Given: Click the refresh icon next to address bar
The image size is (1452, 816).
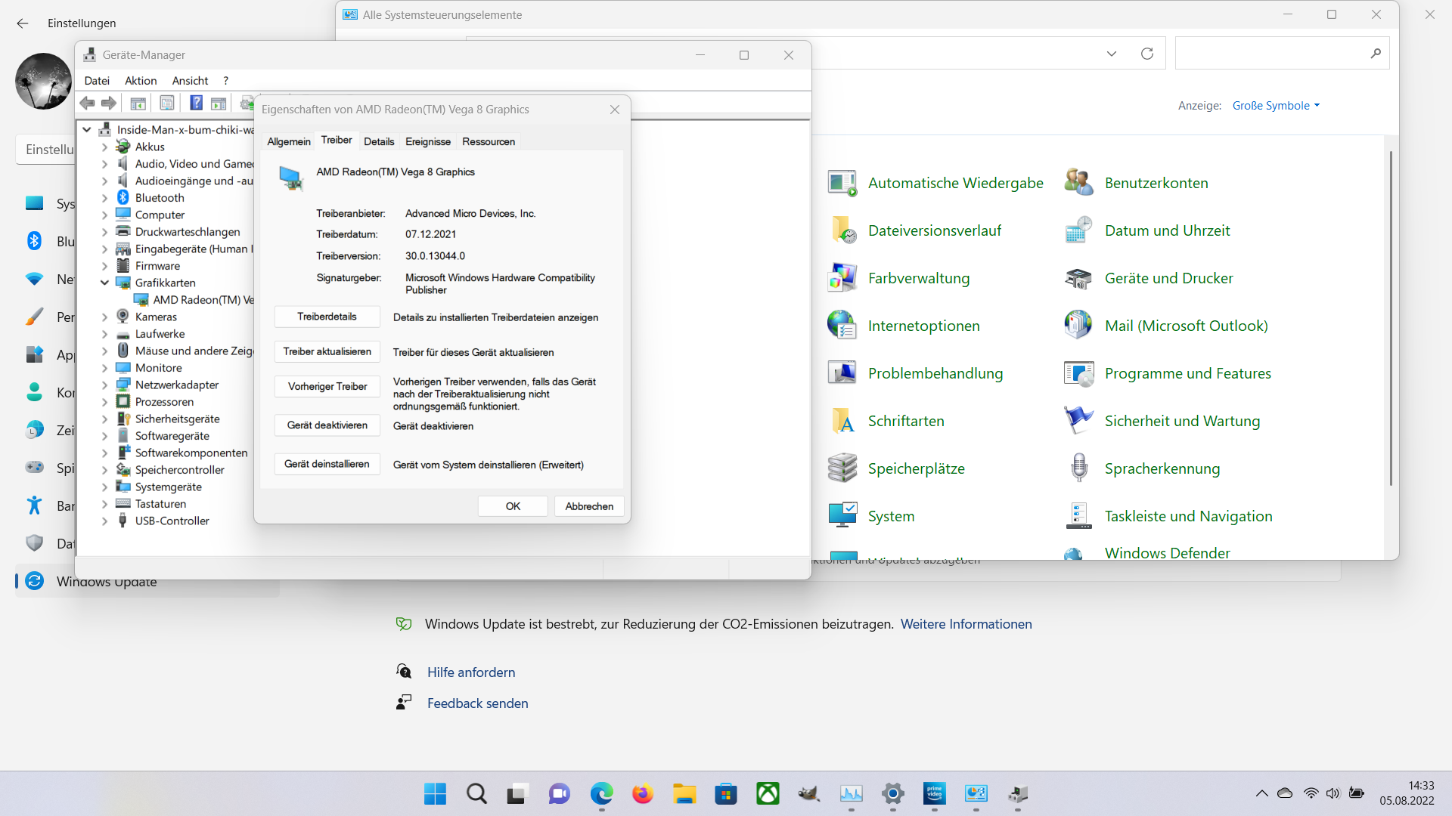Looking at the screenshot, I should coord(1146,54).
